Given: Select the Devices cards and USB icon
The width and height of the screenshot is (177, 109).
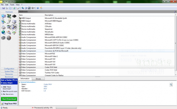Looking at the screenshot, I should click(9, 27).
